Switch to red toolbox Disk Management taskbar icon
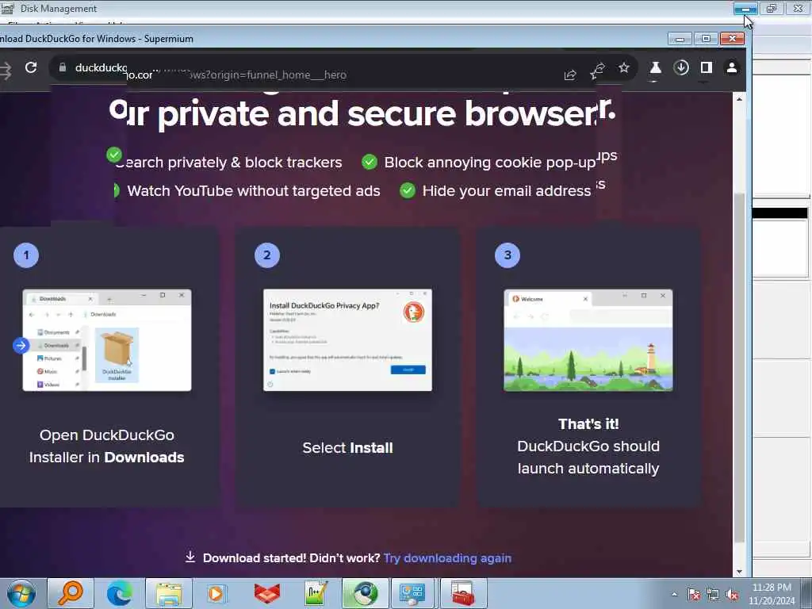The height and width of the screenshot is (609, 812). pos(463,593)
